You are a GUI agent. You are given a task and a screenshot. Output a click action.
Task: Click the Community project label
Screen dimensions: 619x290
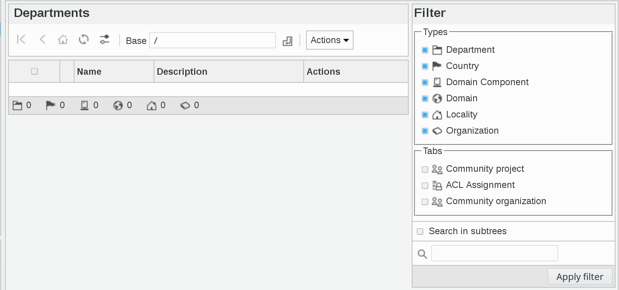tap(485, 169)
